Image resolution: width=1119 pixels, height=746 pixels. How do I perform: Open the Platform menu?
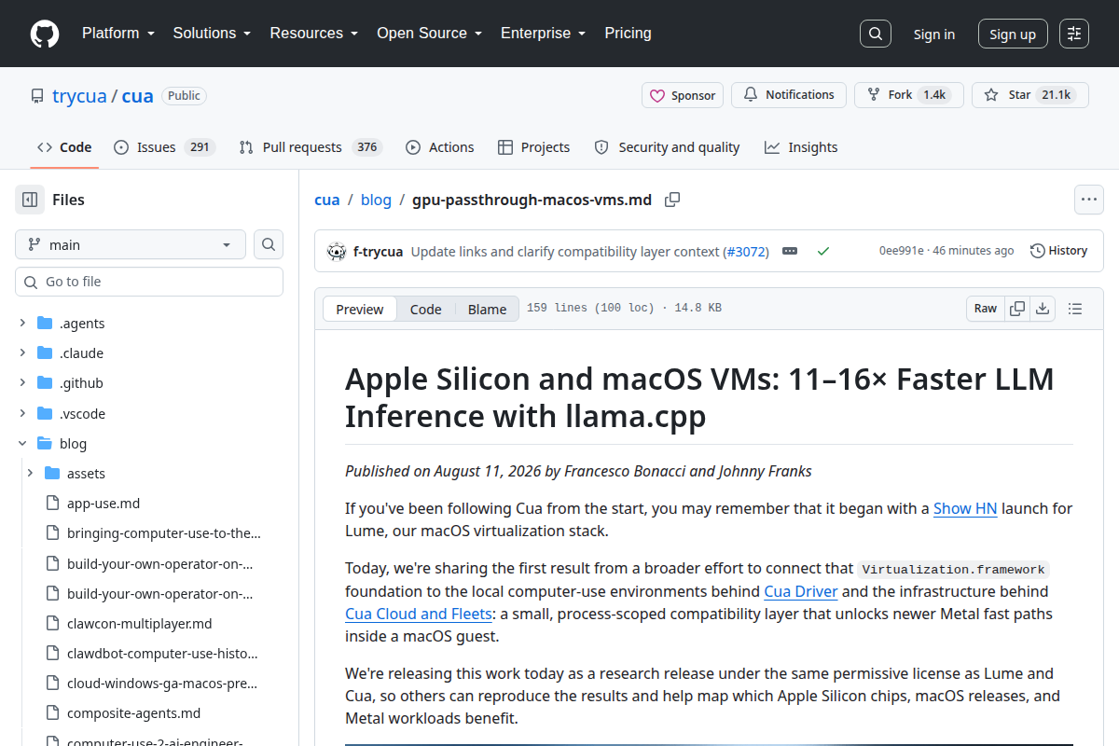click(117, 34)
